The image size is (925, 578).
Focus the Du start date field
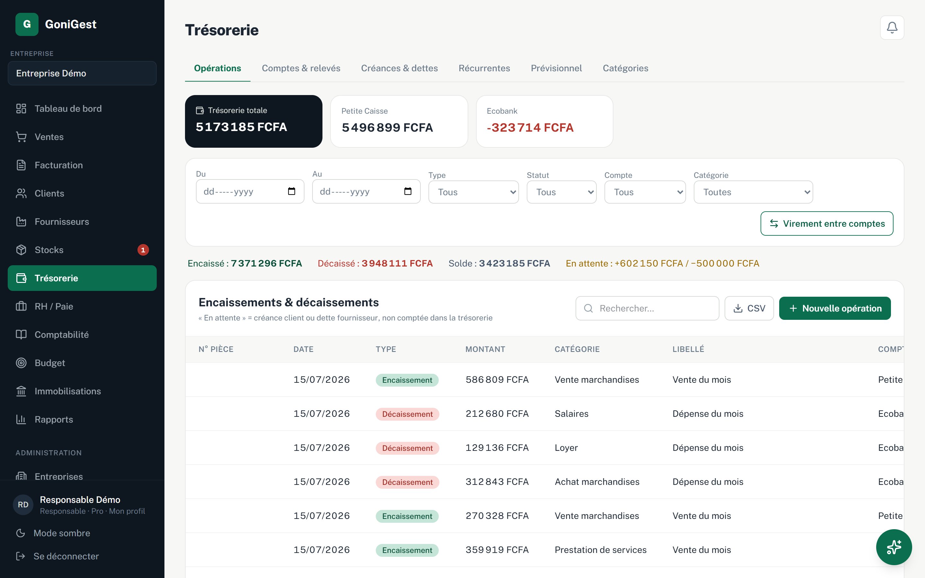(x=250, y=191)
